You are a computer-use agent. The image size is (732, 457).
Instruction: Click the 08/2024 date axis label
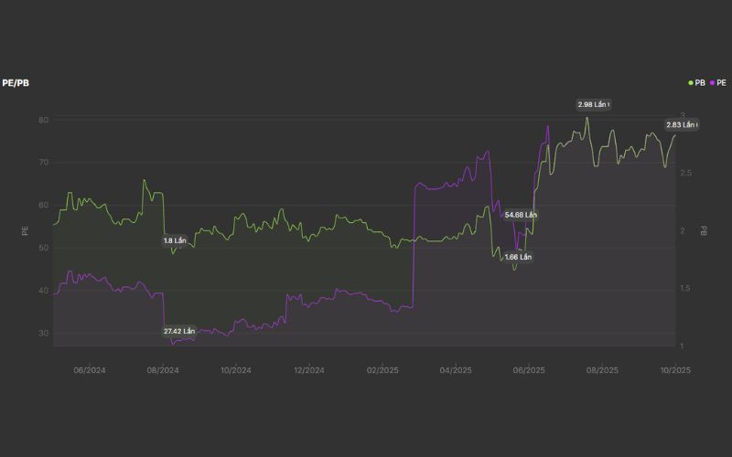pos(163,370)
